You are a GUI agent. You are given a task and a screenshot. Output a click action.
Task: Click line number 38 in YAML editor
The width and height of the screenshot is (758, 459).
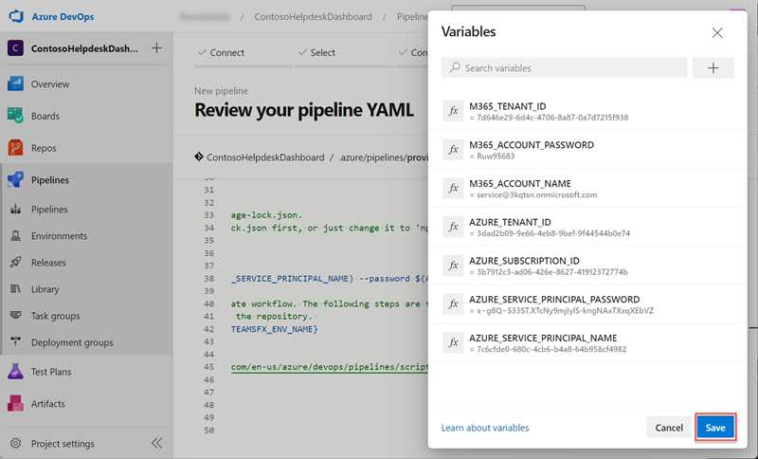point(208,279)
